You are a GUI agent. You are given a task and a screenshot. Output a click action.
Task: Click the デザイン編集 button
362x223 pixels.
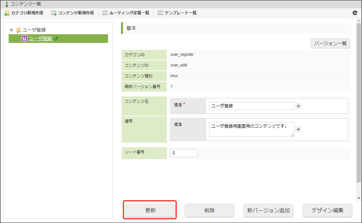click(327, 210)
